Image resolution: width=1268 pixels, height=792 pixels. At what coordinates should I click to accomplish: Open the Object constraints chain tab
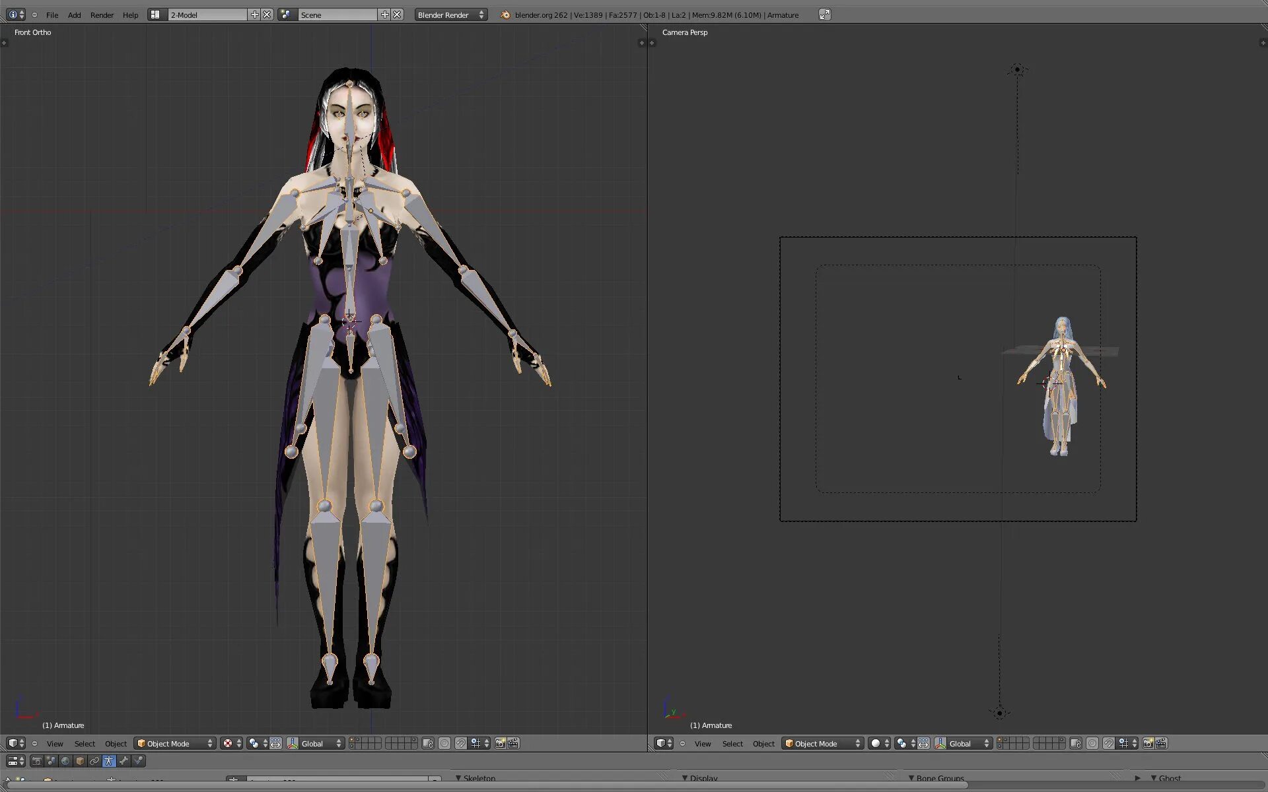pyautogui.click(x=94, y=761)
